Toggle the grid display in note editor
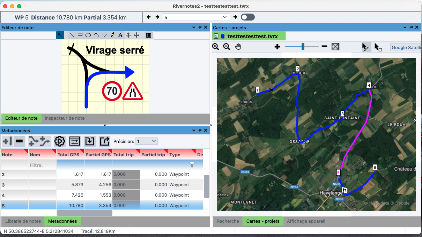 [x=149, y=35]
